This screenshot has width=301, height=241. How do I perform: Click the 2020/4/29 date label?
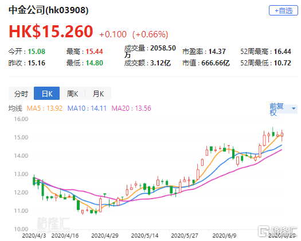point(105,235)
